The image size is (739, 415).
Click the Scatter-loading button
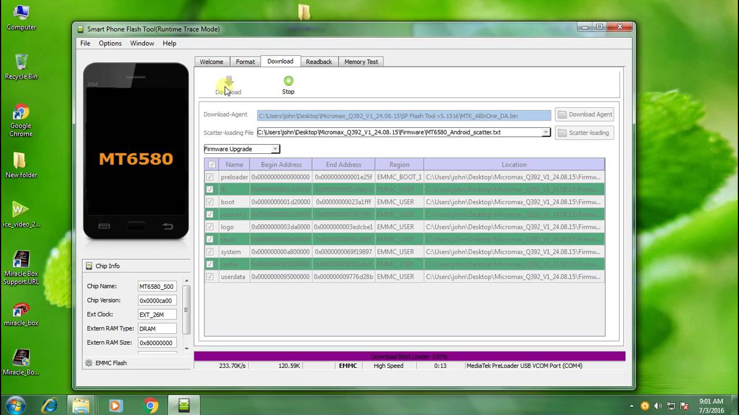pyautogui.click(x=584, y=133)
